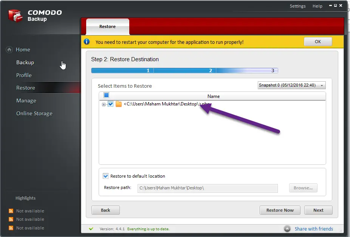Screen dimensions: 350x237
Task: Go to Profile in sidebar
Action: (x=24, y=75)
